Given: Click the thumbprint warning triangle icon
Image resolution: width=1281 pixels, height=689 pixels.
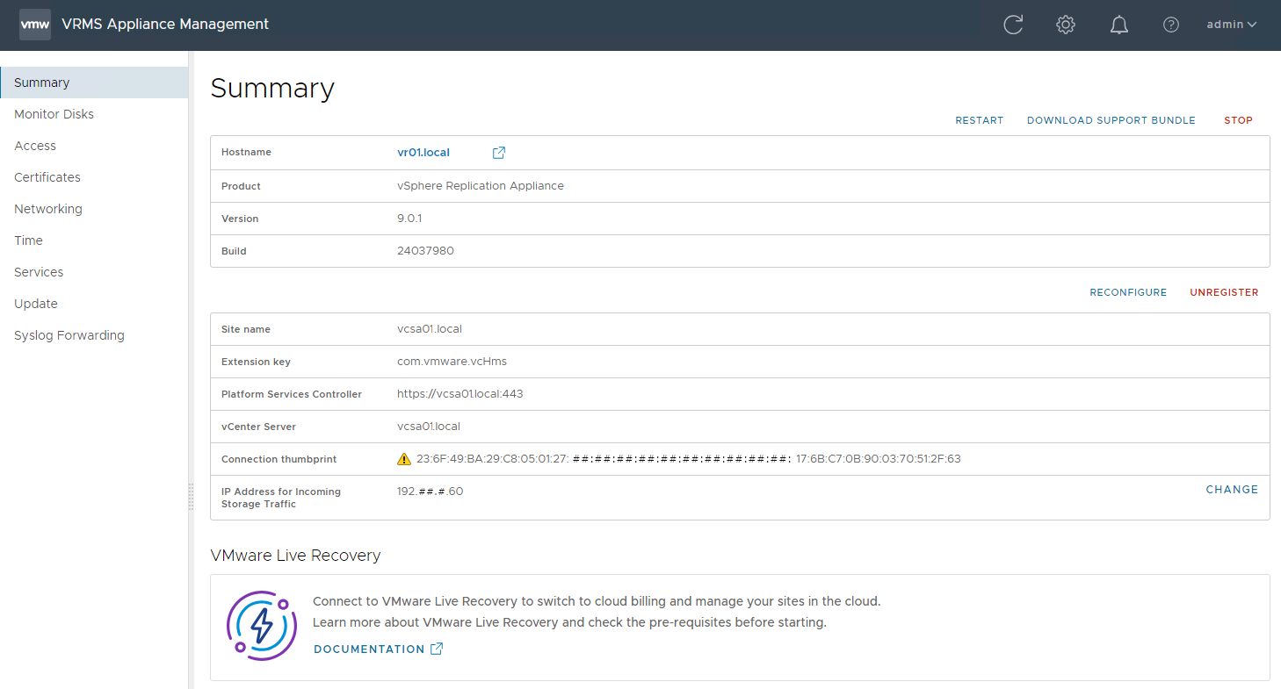Looking at the screenshot, I should pyautogui.click(x=404, y=459).
